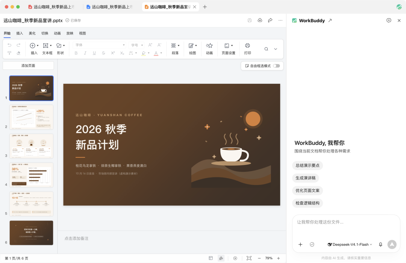Open WorkBuddy in external window arrow

coord(330,20)
